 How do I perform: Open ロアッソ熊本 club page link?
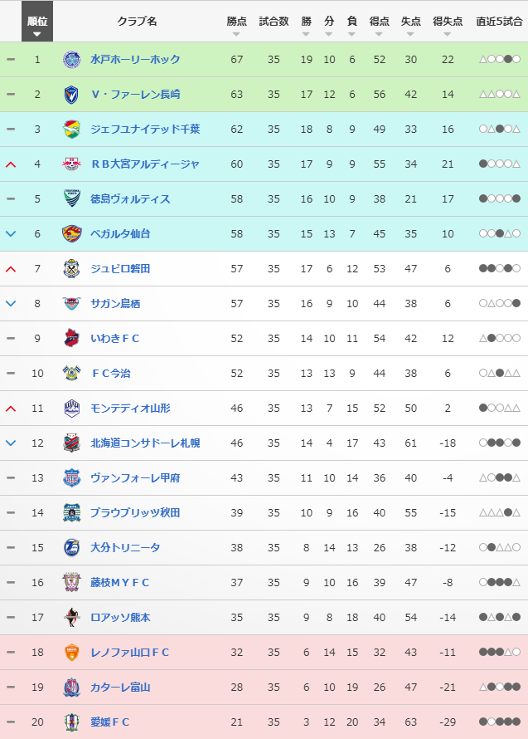click(x=120, y=618)
